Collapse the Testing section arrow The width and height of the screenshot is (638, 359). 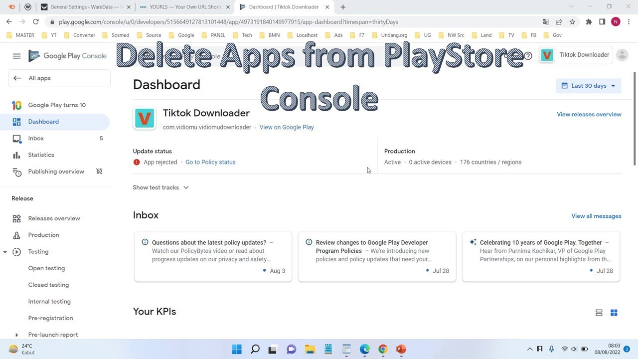5,252
